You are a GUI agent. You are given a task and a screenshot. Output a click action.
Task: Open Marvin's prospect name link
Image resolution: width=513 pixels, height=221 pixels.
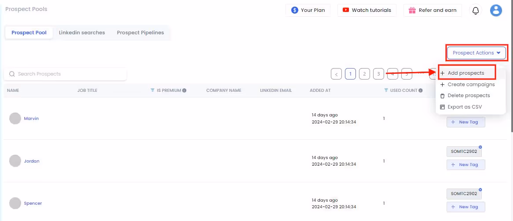pyautogui.click(x=31, y=118)
